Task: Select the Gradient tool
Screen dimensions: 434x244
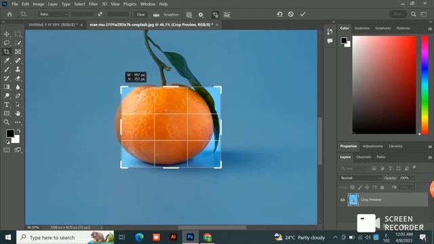Action: point(7,87)
